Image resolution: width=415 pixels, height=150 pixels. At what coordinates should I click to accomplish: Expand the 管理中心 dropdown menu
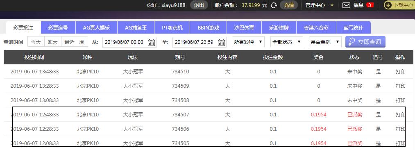320,5
